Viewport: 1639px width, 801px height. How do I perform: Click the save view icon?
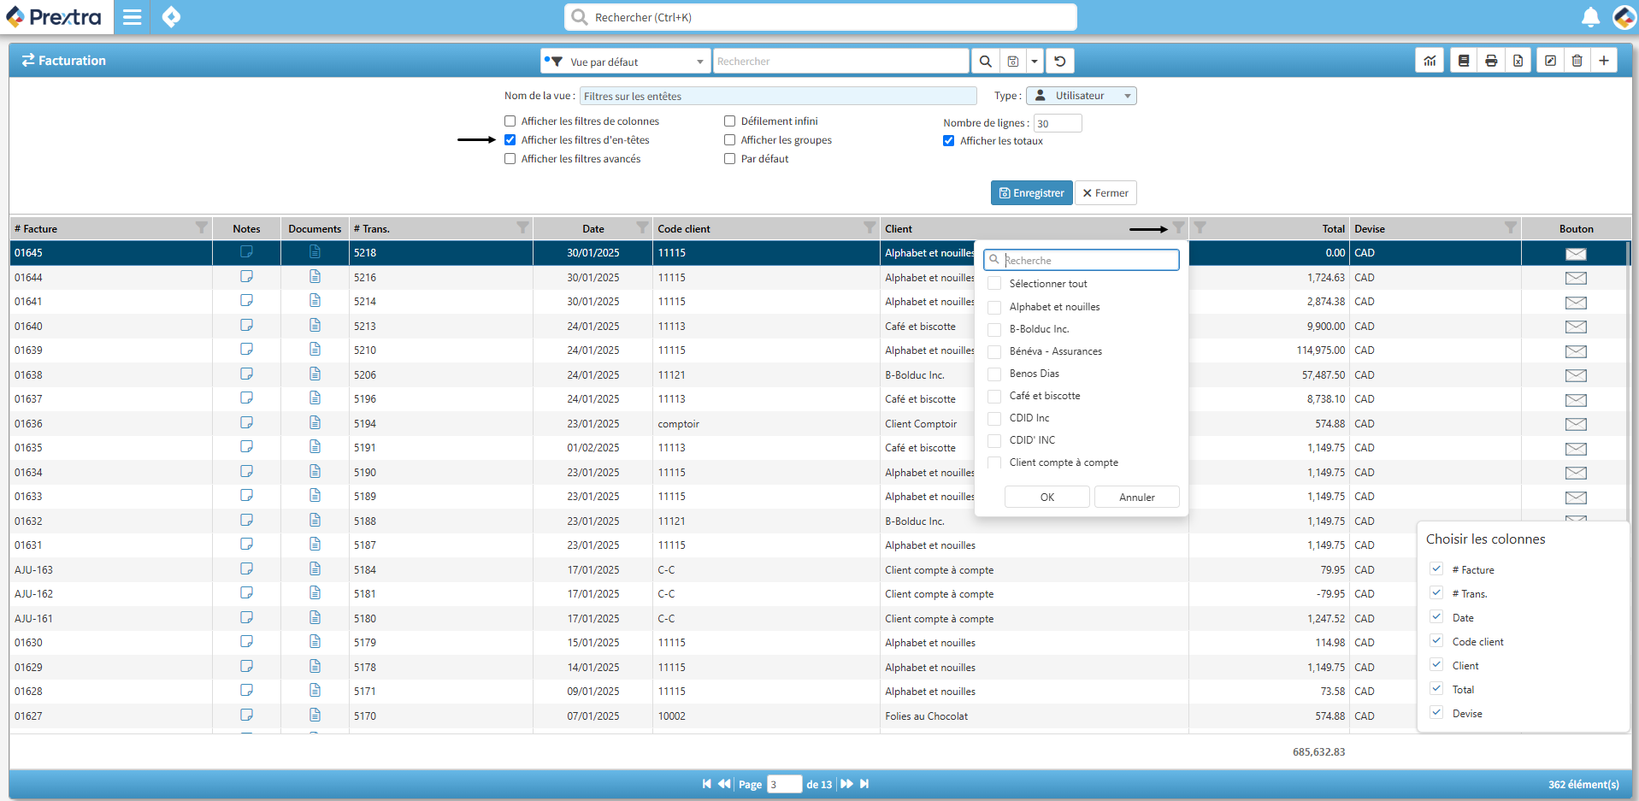(x=1012, y=62)
